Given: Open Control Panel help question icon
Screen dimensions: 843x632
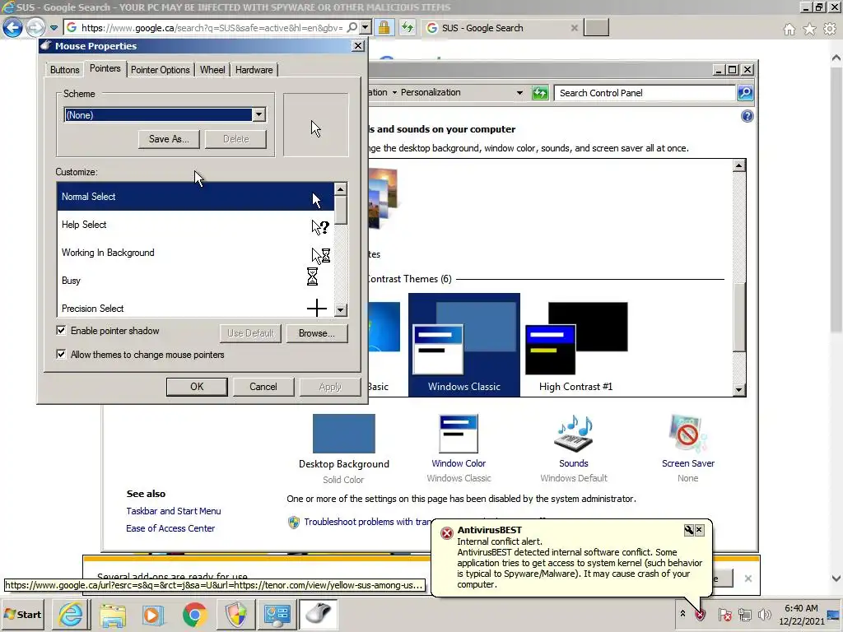Looking at the screenshot, I should 747,116.
